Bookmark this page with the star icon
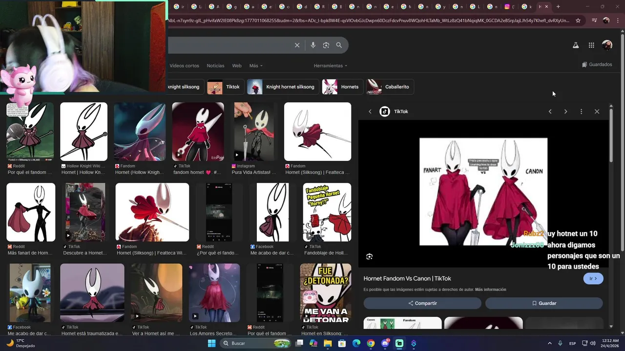Screen dimensions: 625x351 pyautogui.click(x=578, y=20)
